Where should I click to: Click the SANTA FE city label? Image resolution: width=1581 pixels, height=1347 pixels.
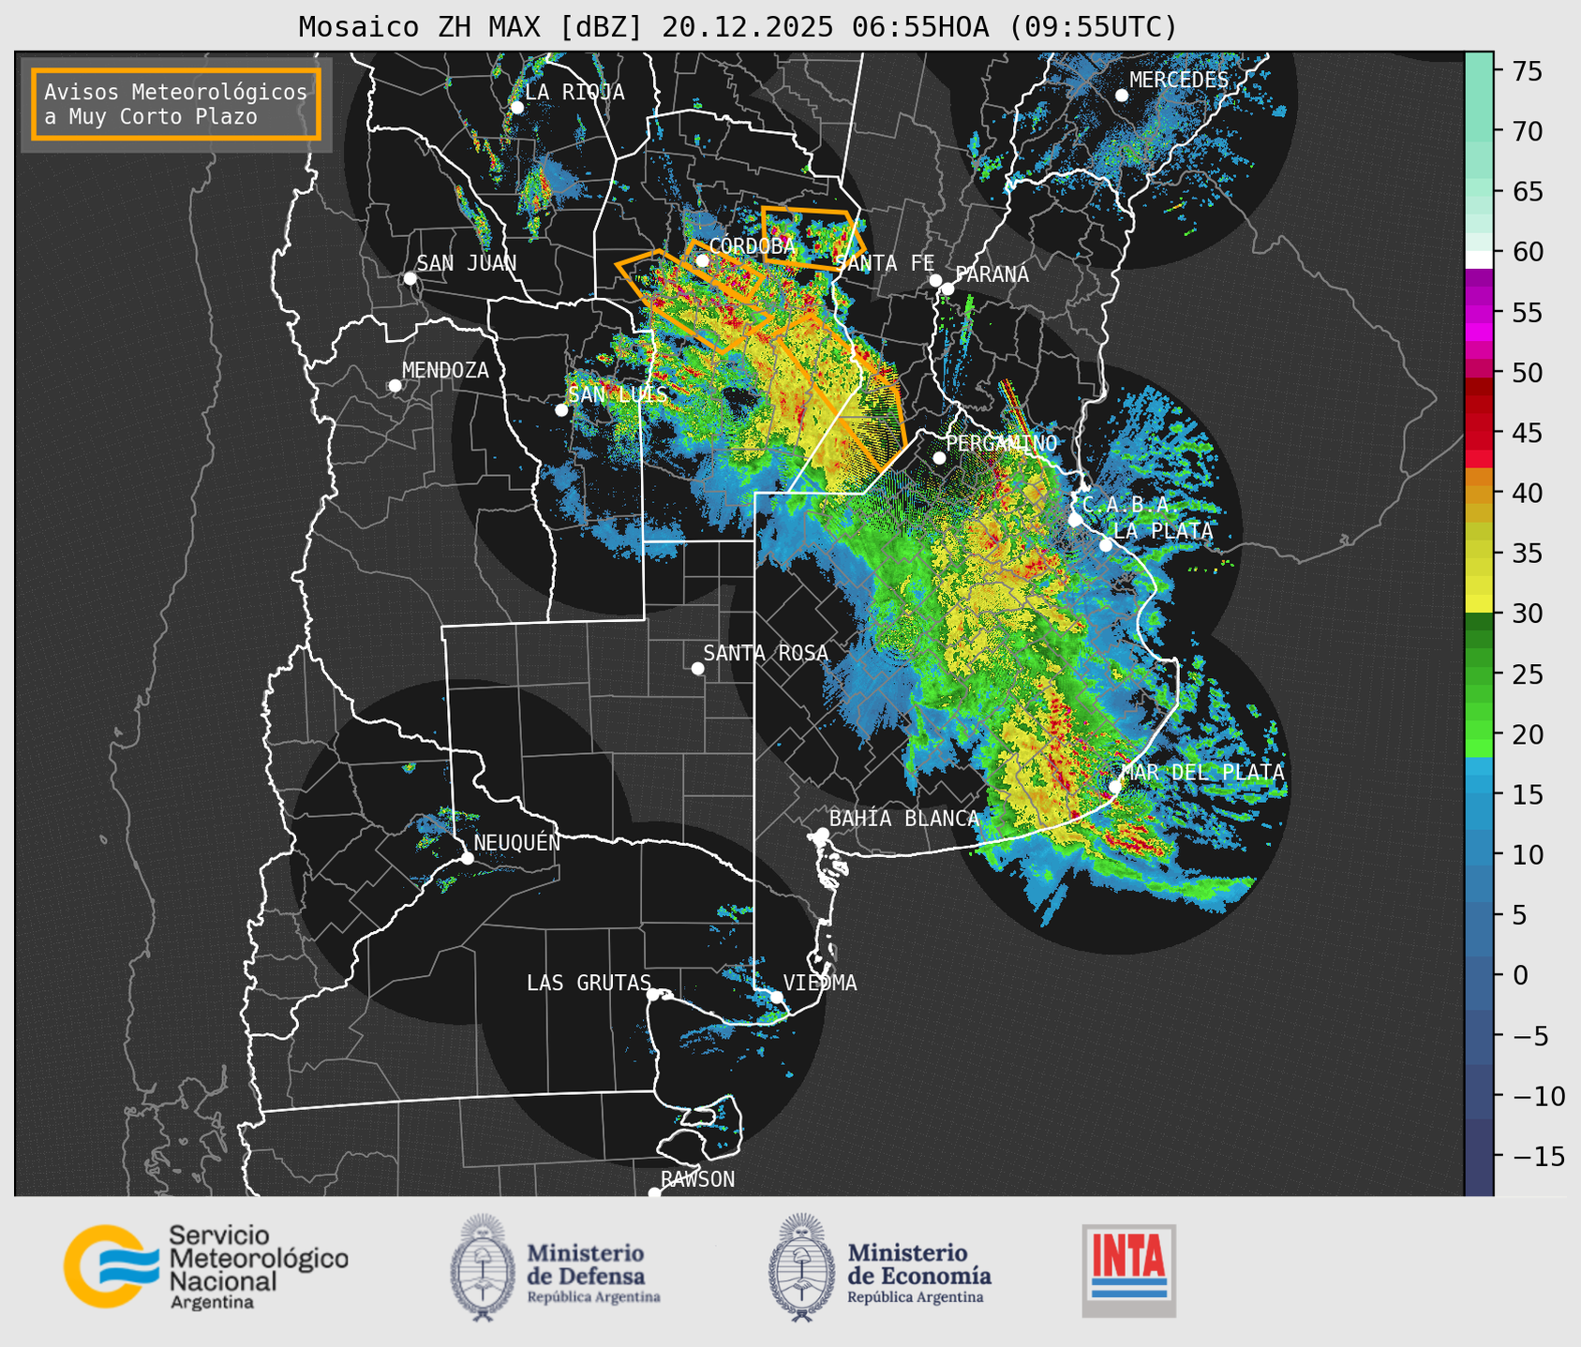click(x=885, y=263)
